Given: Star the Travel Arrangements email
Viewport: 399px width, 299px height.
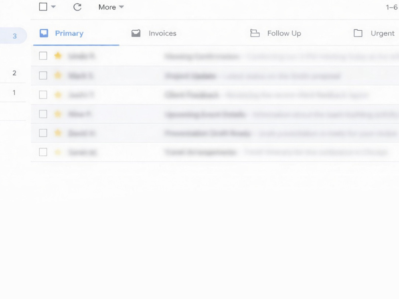Looking at the screenshot, I should pos(58,152).
